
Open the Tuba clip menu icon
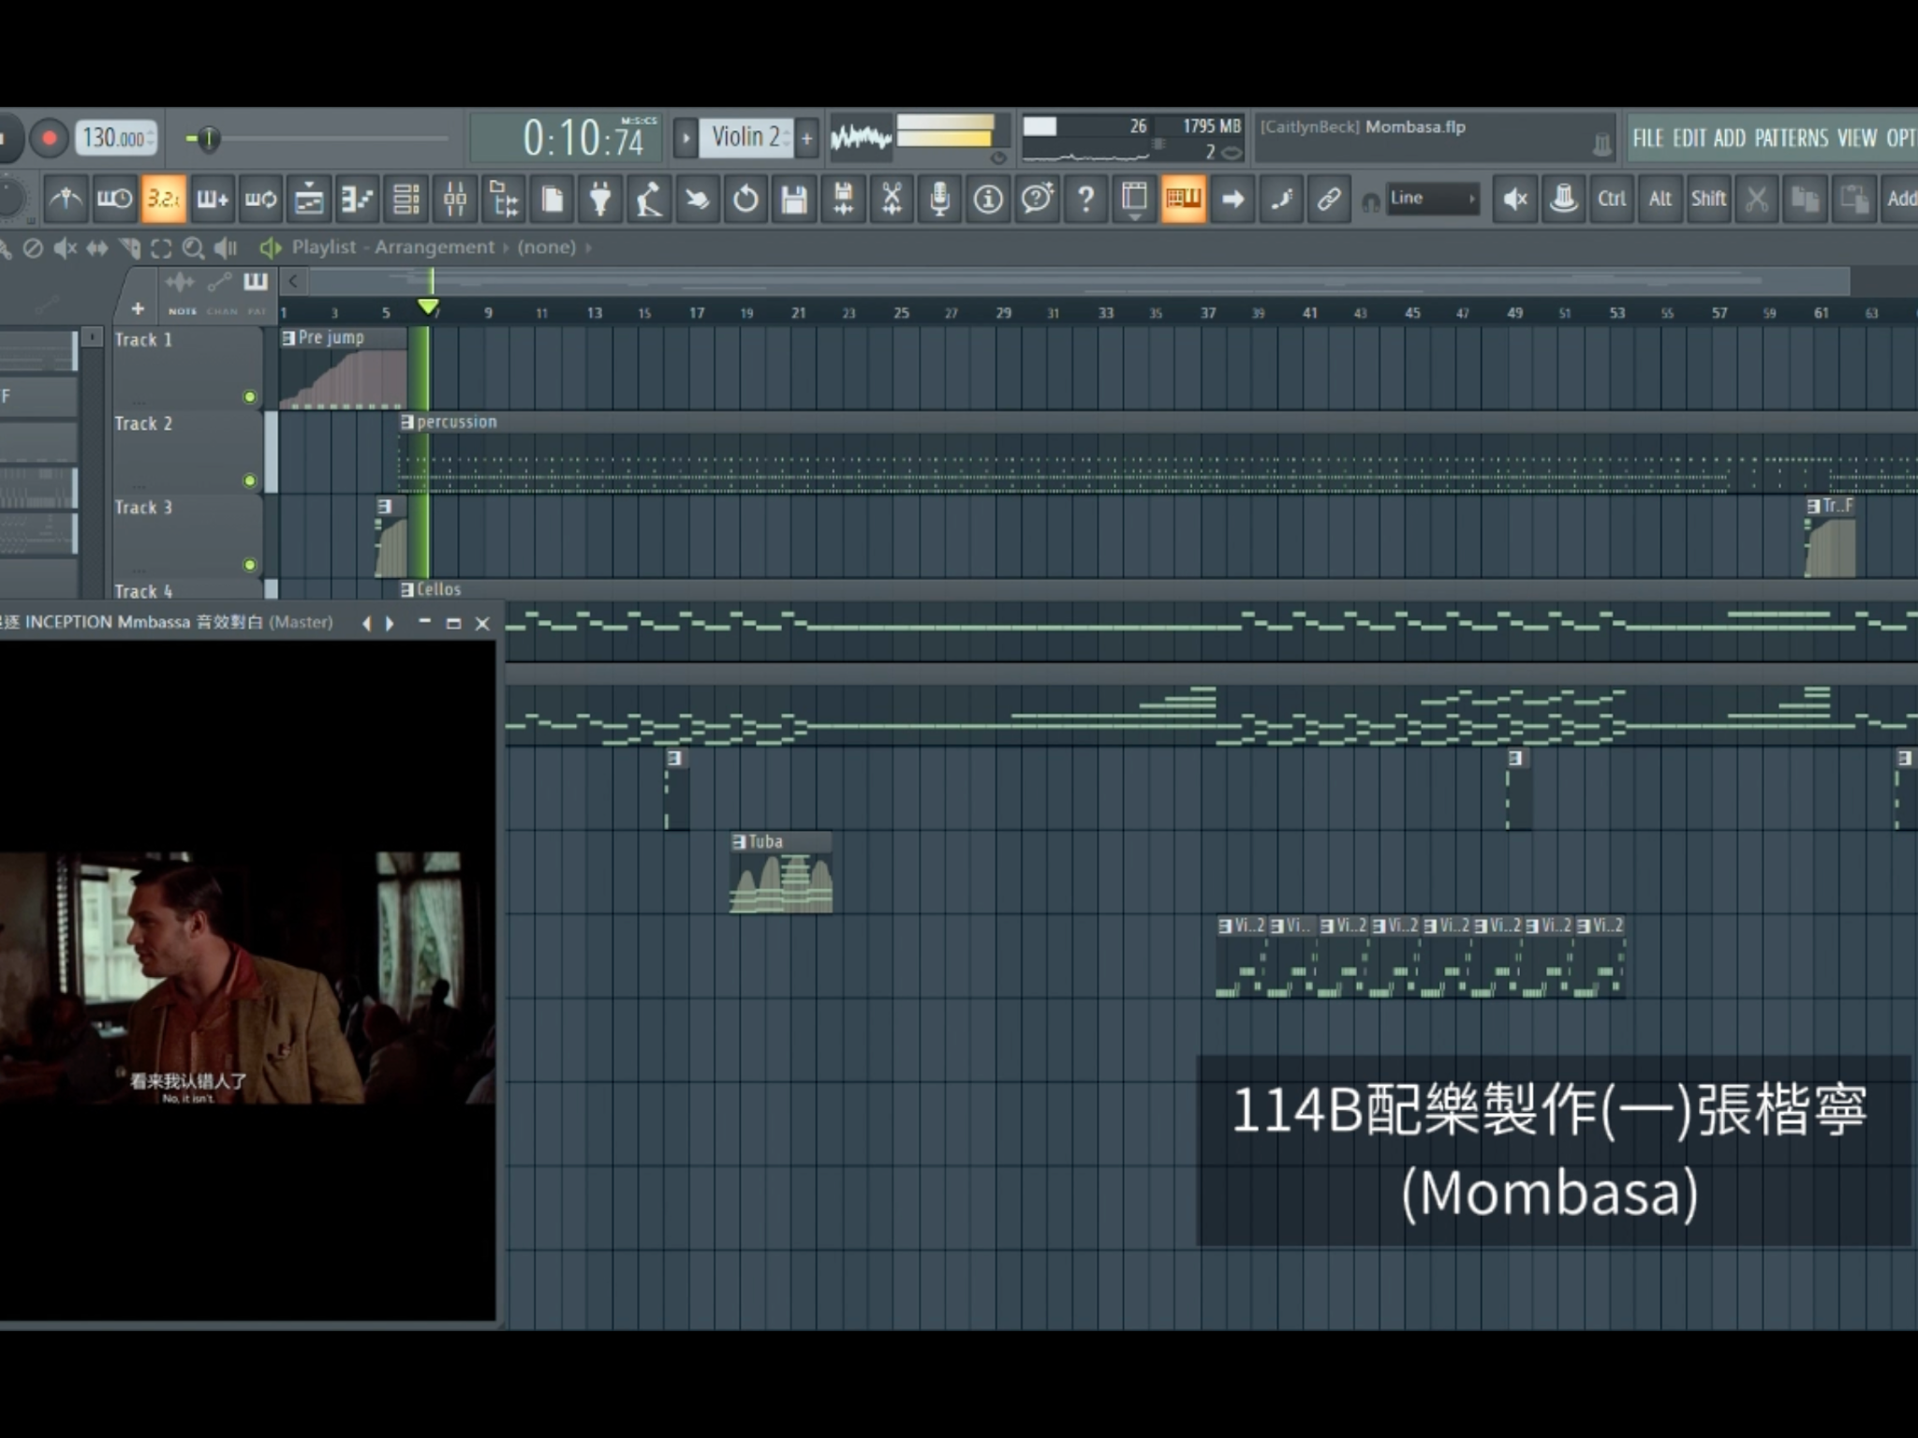739,842
